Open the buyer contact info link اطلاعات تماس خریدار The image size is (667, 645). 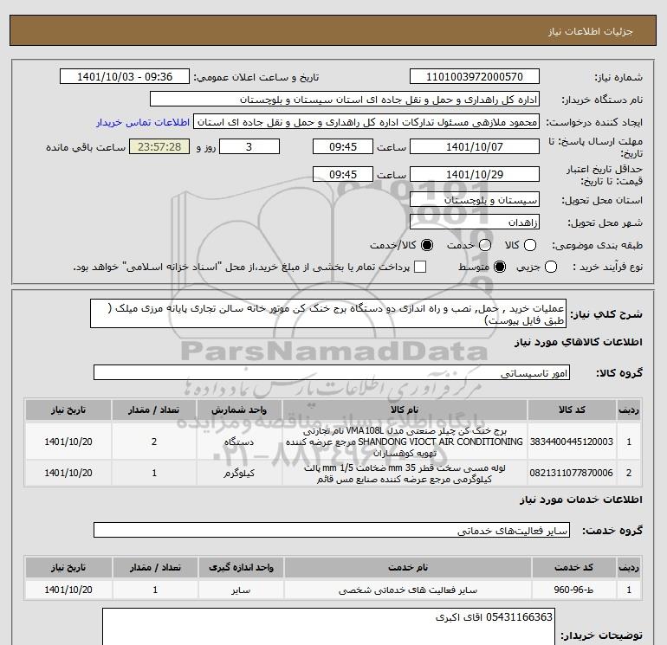click(x=143, y=122)
